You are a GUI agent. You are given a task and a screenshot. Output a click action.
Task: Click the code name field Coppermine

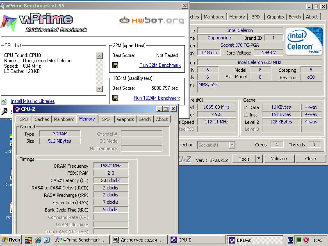click(219, 38)
